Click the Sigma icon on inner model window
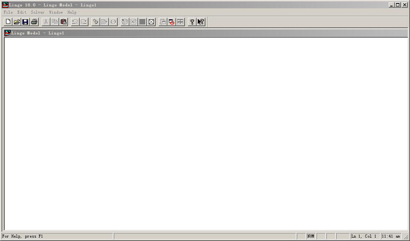The height and width of the screenshot is (241, 410). click(8, 33)
